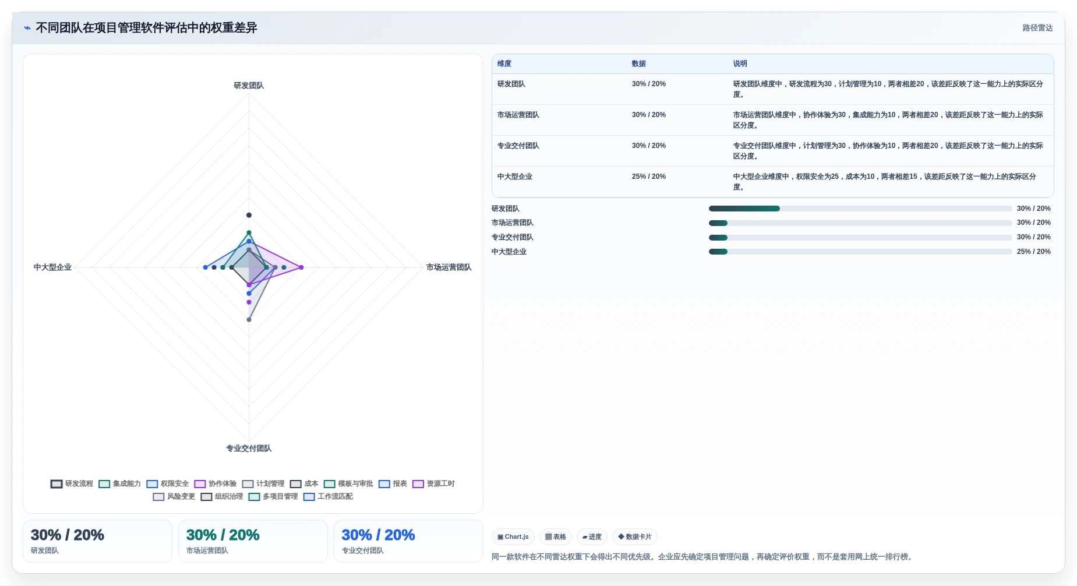Click the 专业交付团队 30% / 20% stat card
This screenshot has width=1077, height=586.
[x=408, y=541]
